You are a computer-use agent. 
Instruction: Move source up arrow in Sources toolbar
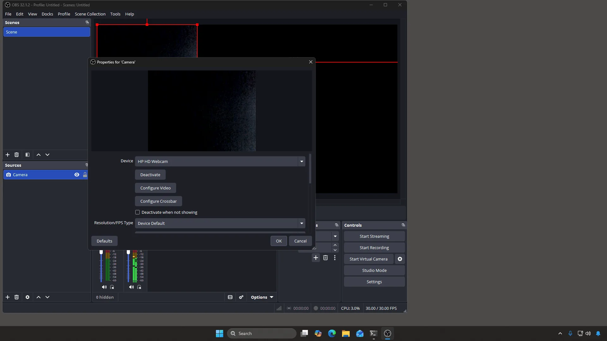click(39, 297)
